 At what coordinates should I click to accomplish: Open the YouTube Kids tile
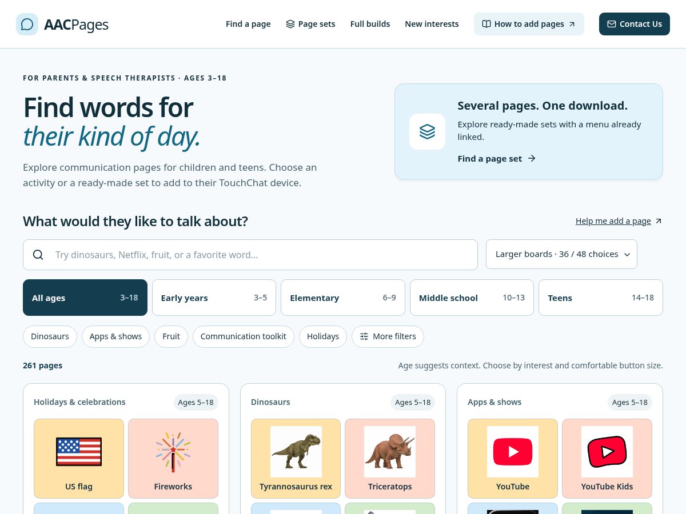tap(607, 459)
